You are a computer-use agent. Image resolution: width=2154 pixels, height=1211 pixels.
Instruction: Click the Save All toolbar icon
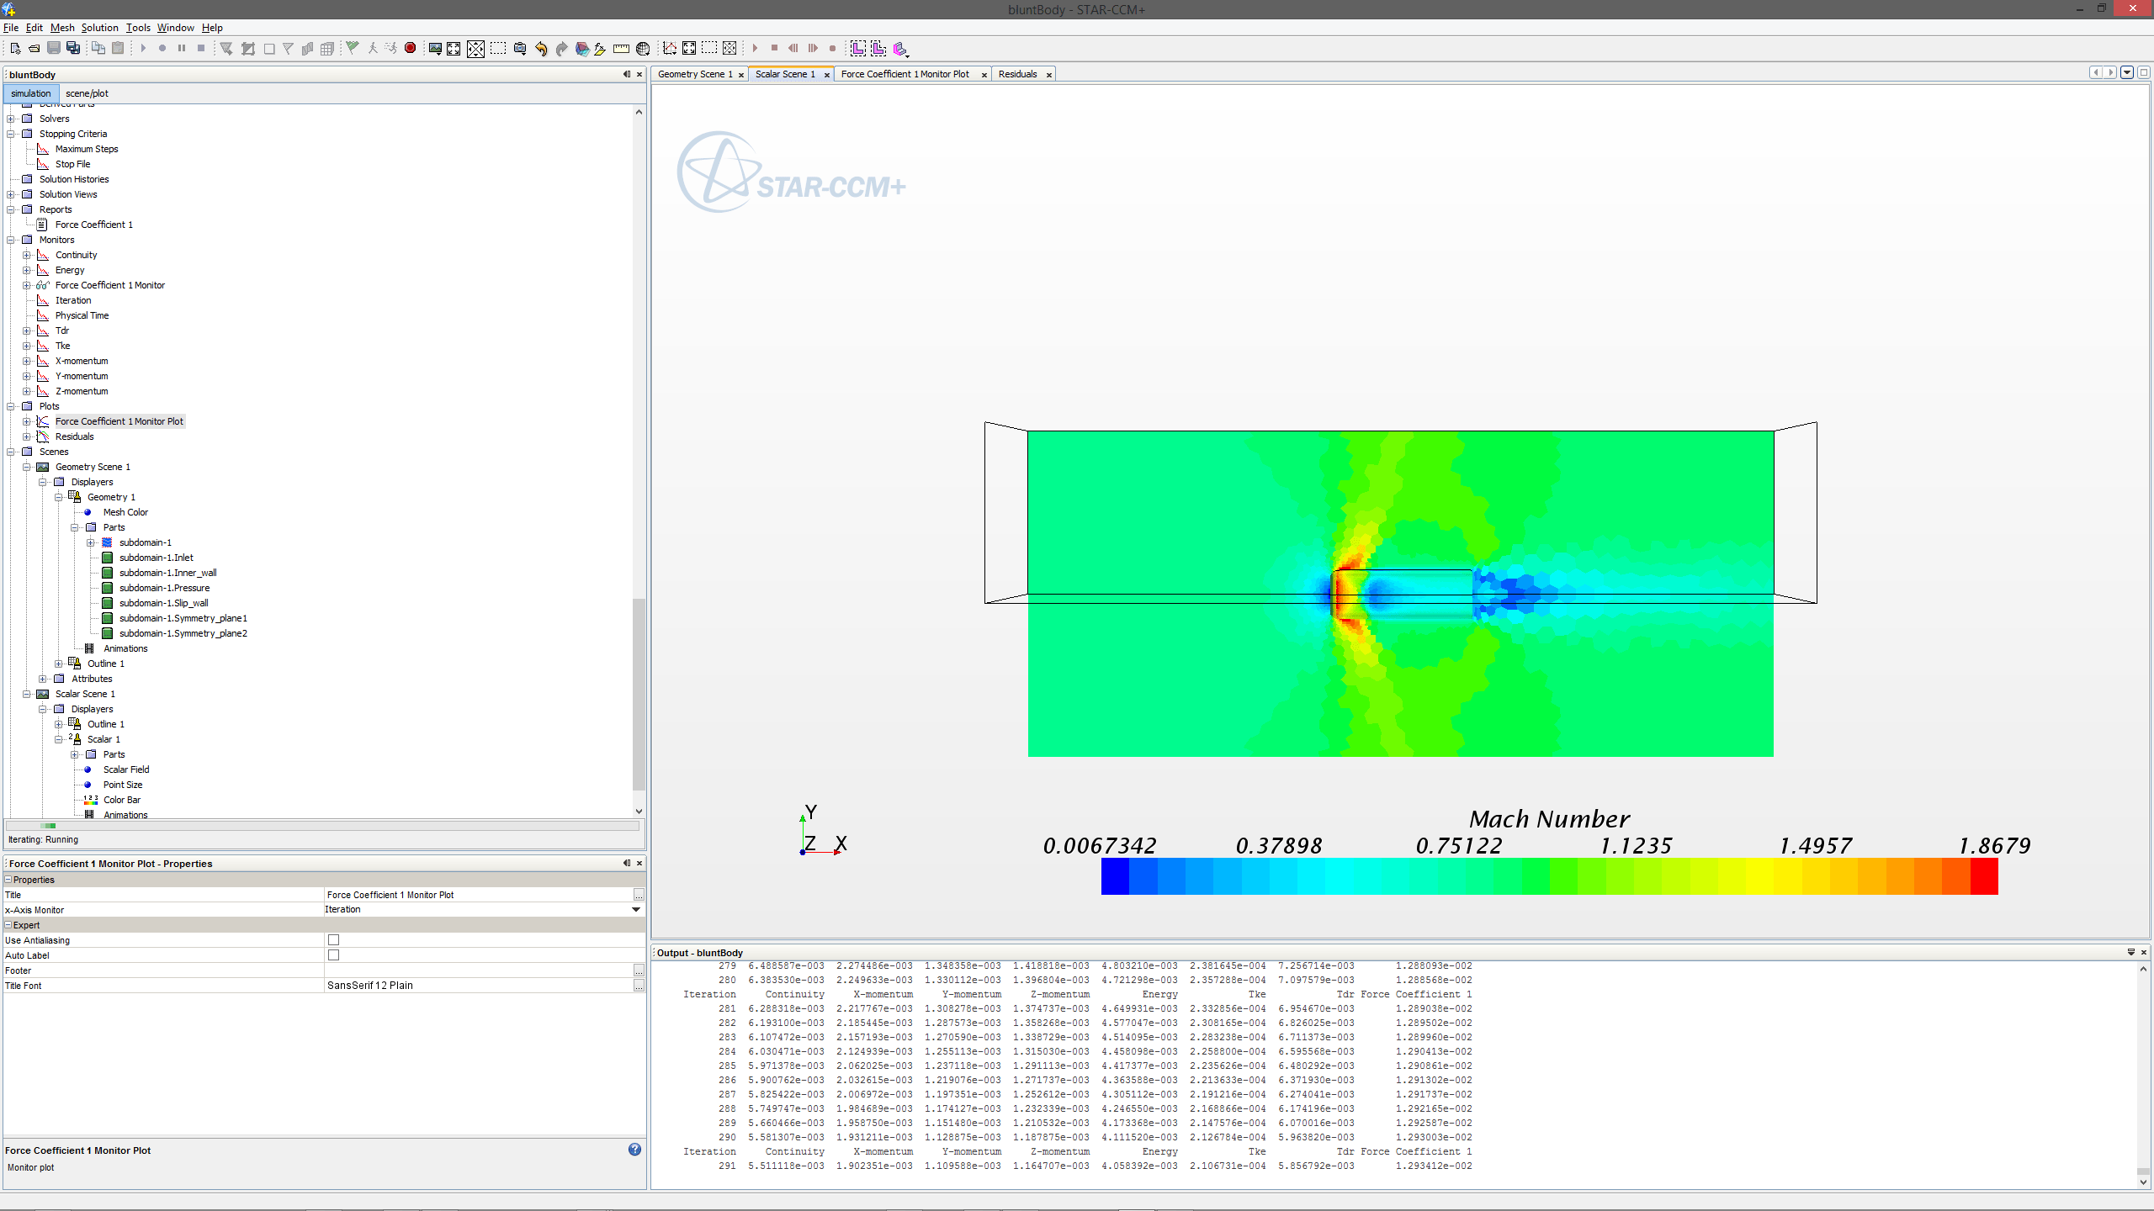click(73, 49)
